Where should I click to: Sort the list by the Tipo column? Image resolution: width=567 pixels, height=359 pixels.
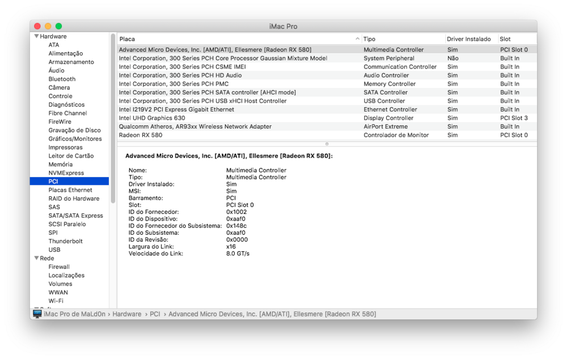point(370,39)
